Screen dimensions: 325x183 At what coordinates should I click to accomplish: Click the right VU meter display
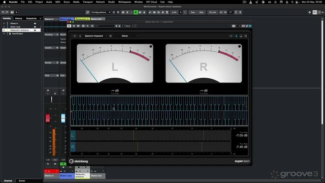[x=204, y=63]
